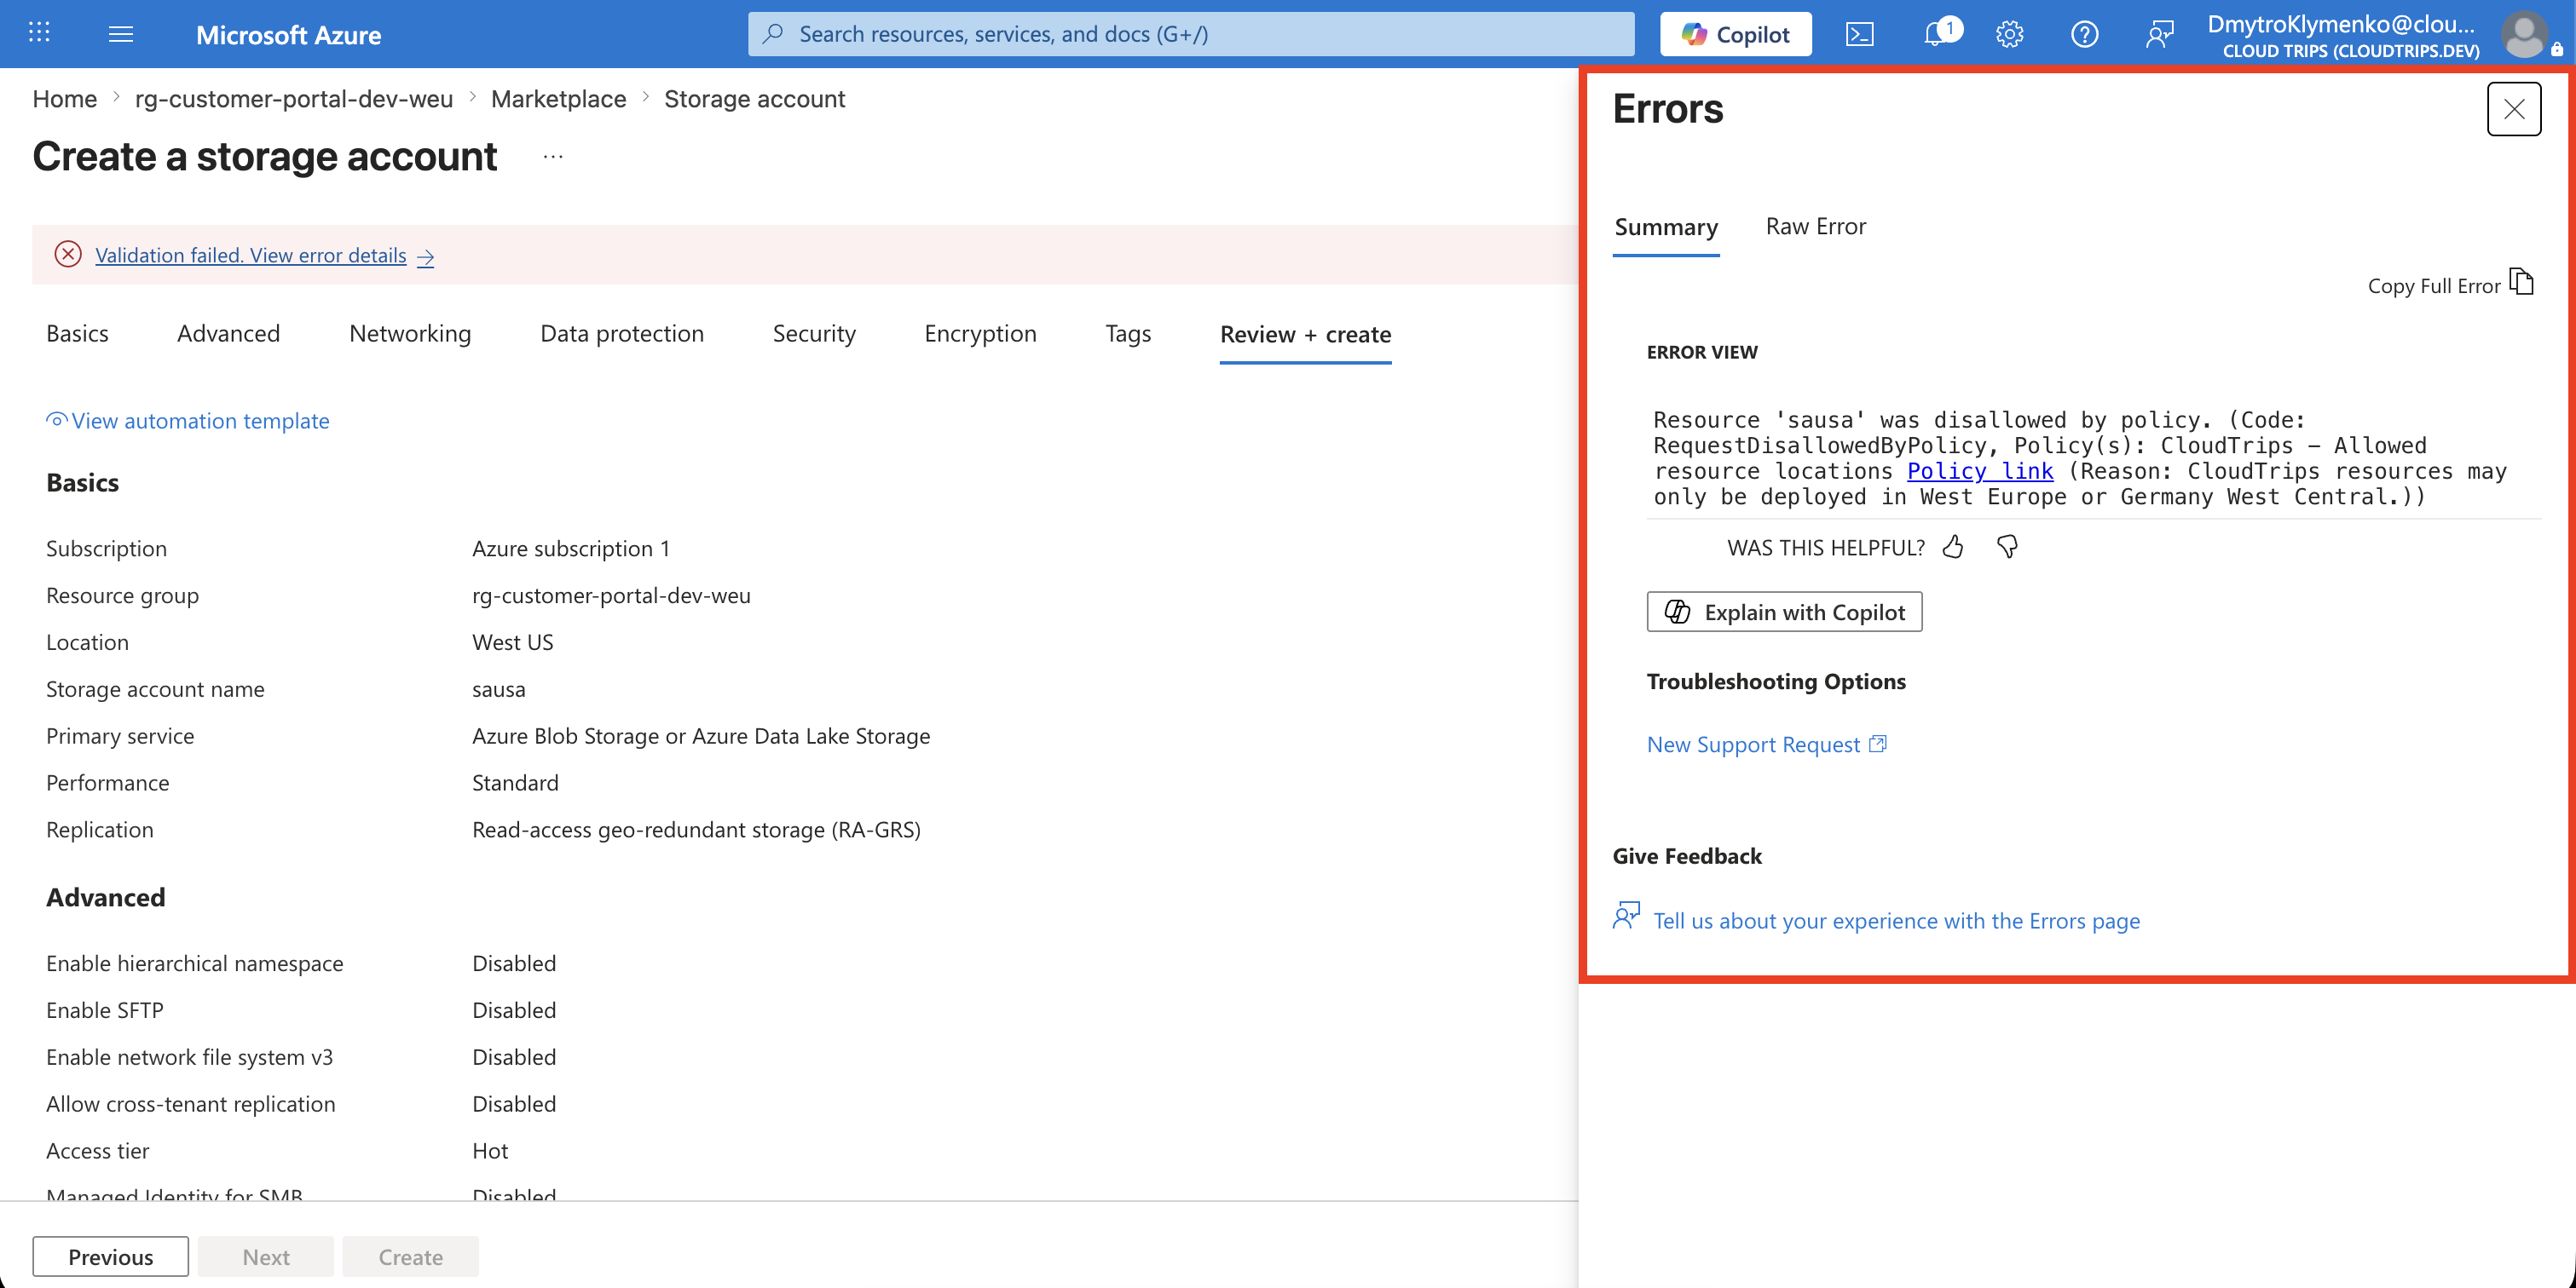Go to the Encryption tab

pyautogui.click(x=980, y=334)
